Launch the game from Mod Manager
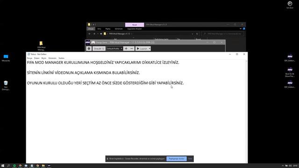299x168 pixels. coord(142,49)
